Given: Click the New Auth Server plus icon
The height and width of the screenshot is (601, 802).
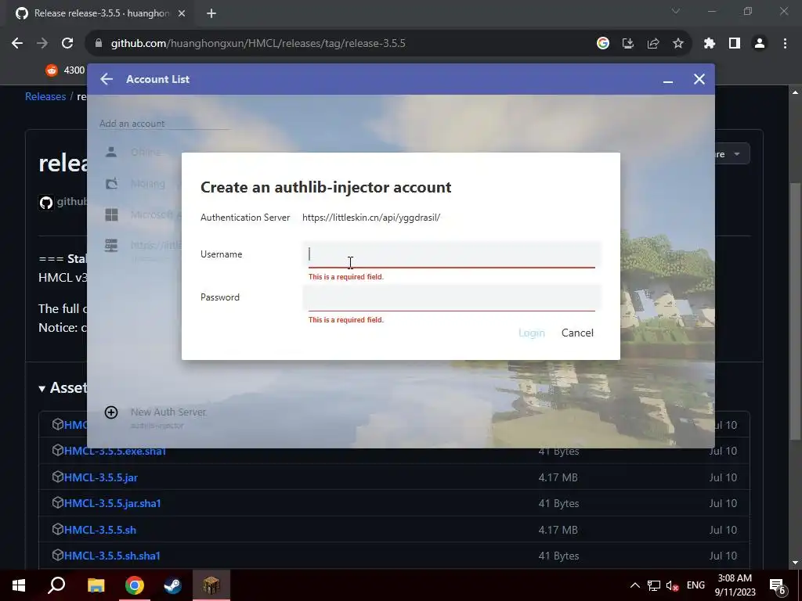Looking at the screenshot, I should coord(111,412).
